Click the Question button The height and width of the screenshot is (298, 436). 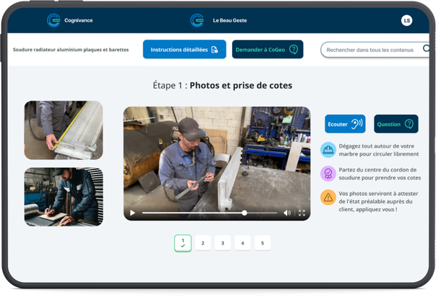tap(396, 124)
